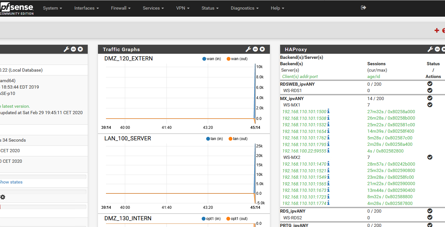Click status check icon for MX_ipvANY
The width and height of the screenshot is (445, 227).
pos(430,98)
